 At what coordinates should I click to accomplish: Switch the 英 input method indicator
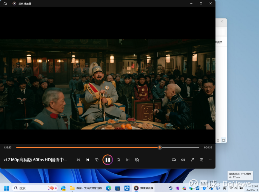click(x=224, y=188)
